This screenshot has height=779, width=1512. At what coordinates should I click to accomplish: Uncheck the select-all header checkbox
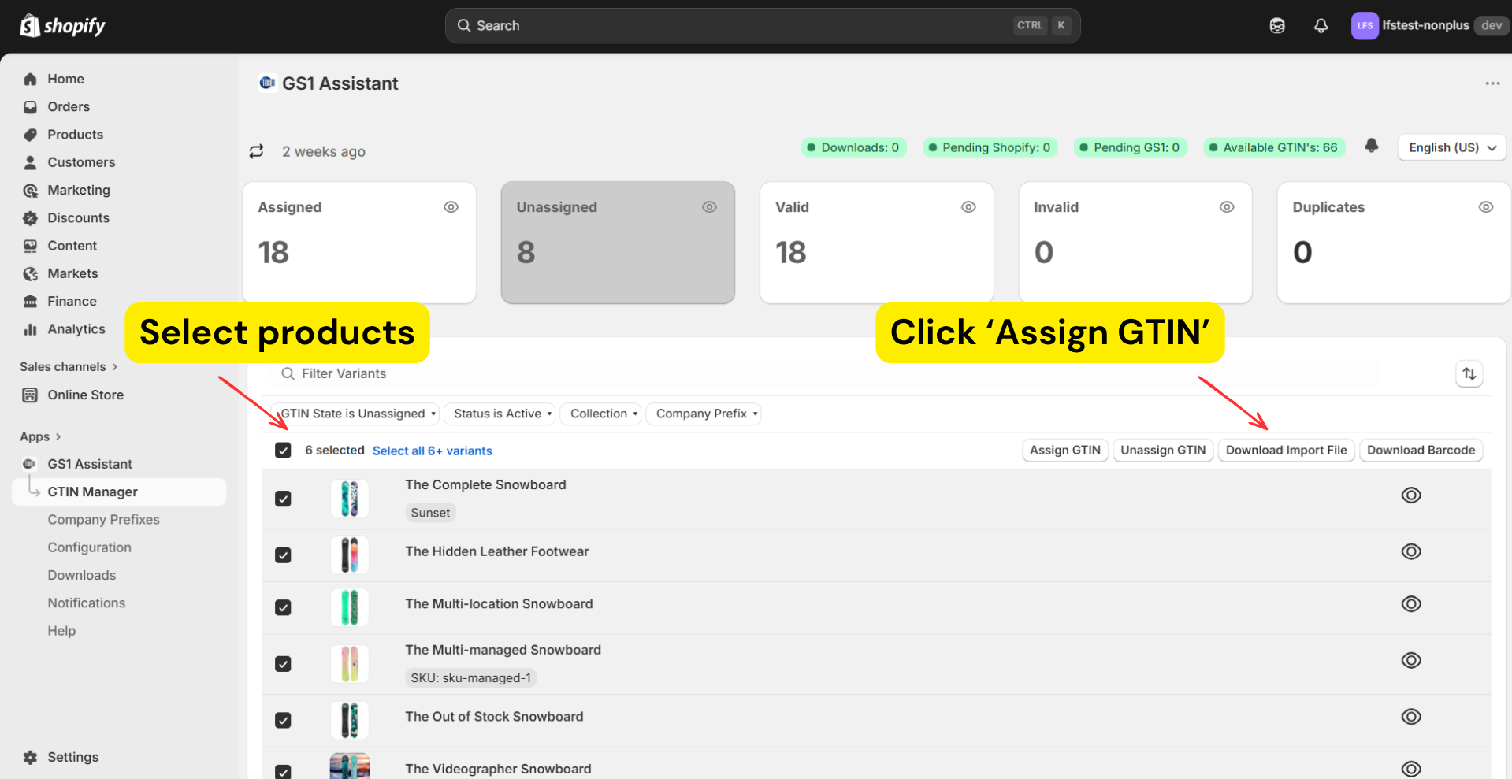point(283,451)
